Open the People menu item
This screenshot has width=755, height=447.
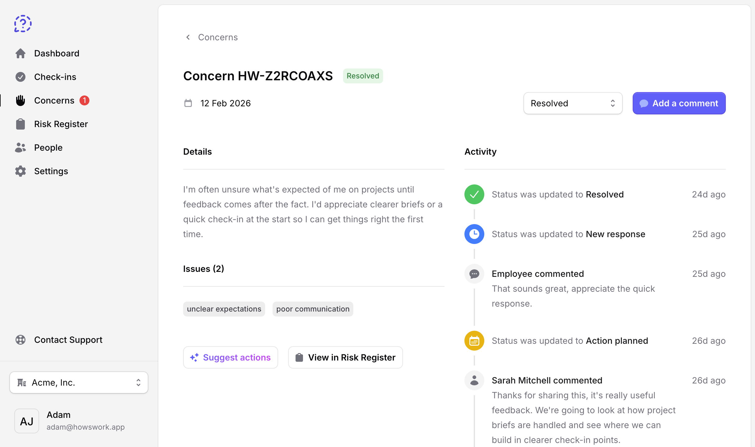click(48, 148)
